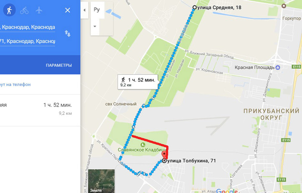302x193 pixels.
Task: Click the Славянское Кладбище park icon
Action: click(143, 144)
